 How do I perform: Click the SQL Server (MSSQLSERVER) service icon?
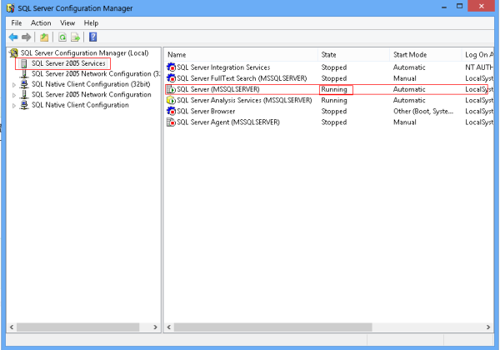pos(171,89)
